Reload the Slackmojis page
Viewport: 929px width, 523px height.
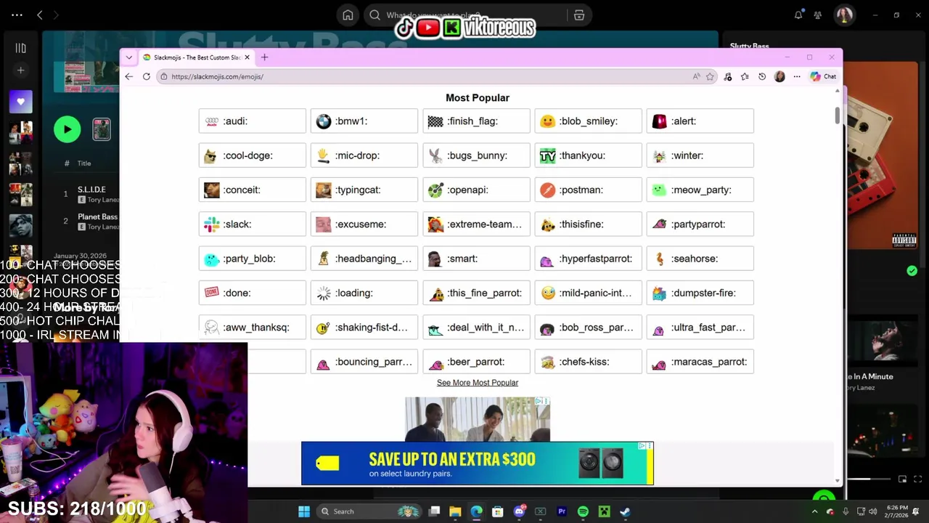(147, 76)
